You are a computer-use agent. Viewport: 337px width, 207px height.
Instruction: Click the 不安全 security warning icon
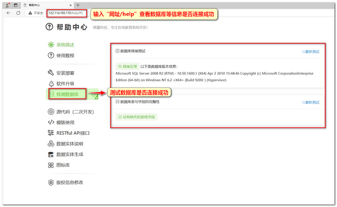click(31, 13)
